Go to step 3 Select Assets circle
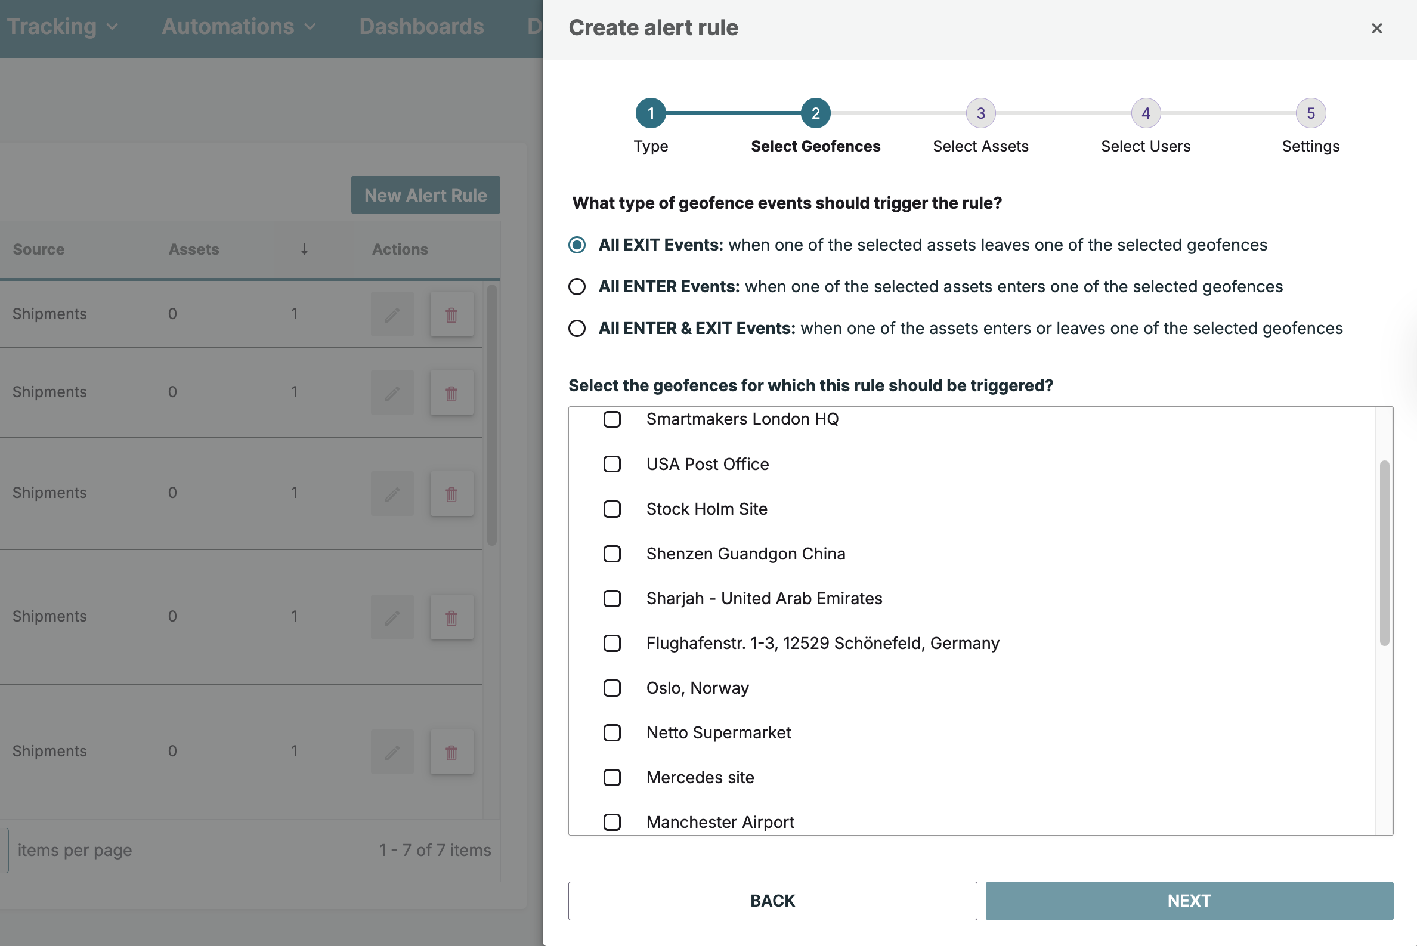The height and width of the screenshot is (946, 1417). point(980,113)
